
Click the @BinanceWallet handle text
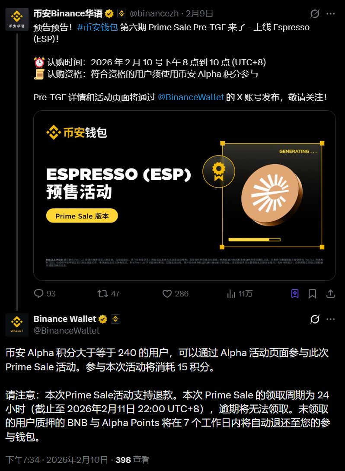[67, 331]
